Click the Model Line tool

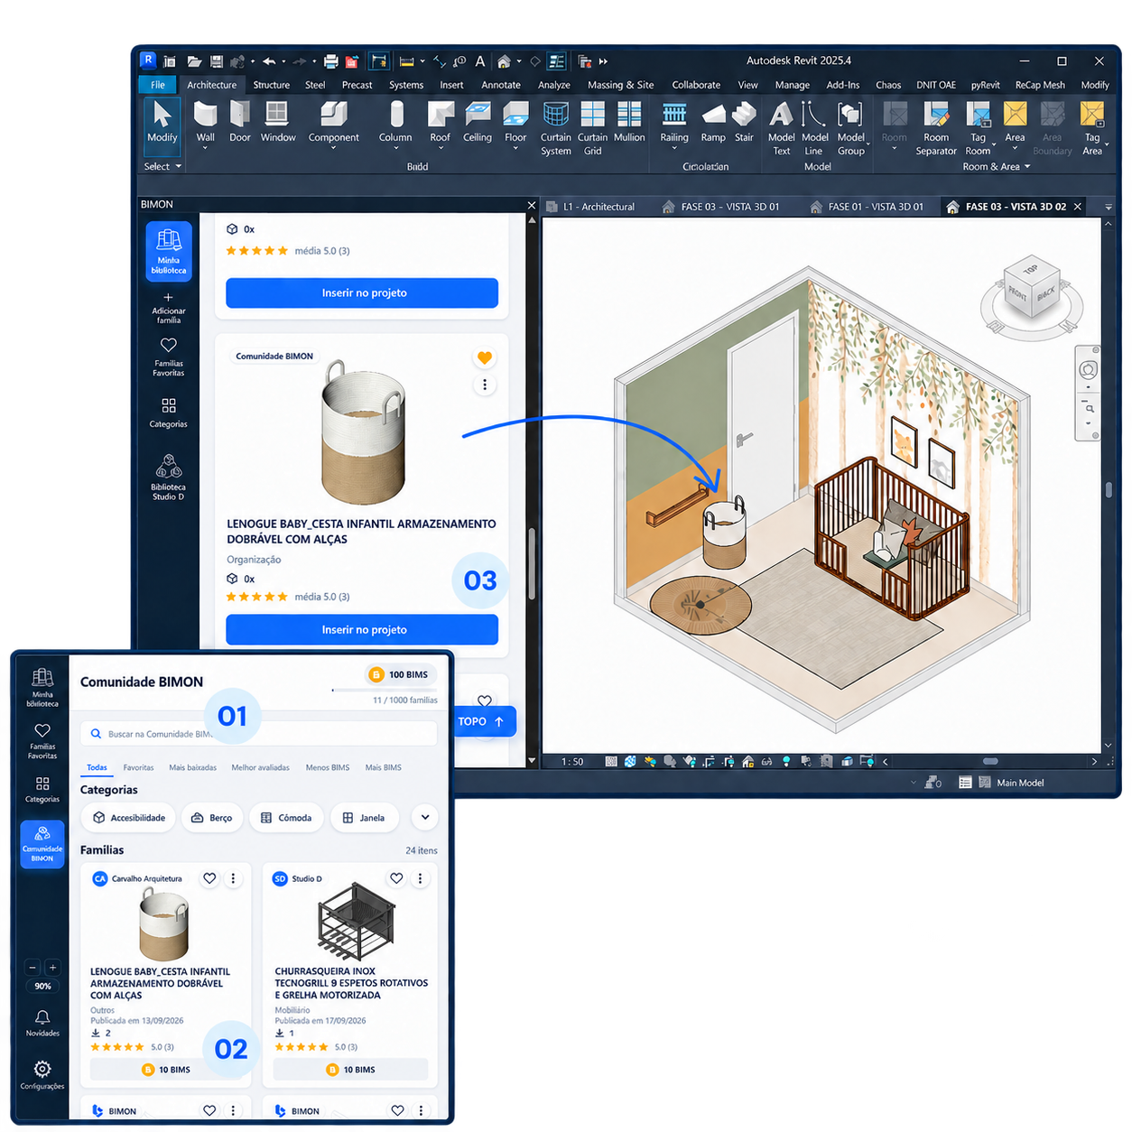click(814, 128)
